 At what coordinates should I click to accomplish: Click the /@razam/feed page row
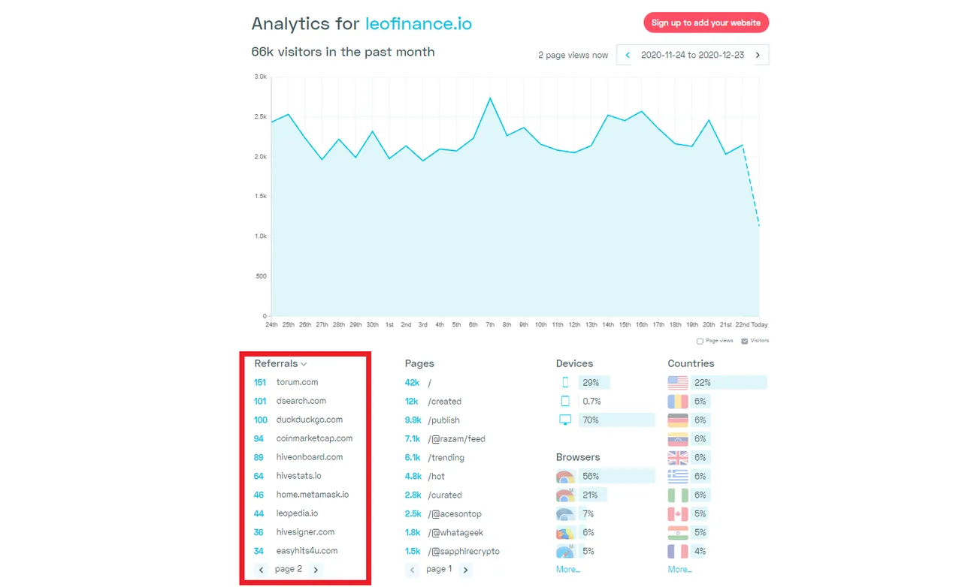point(446,439)
